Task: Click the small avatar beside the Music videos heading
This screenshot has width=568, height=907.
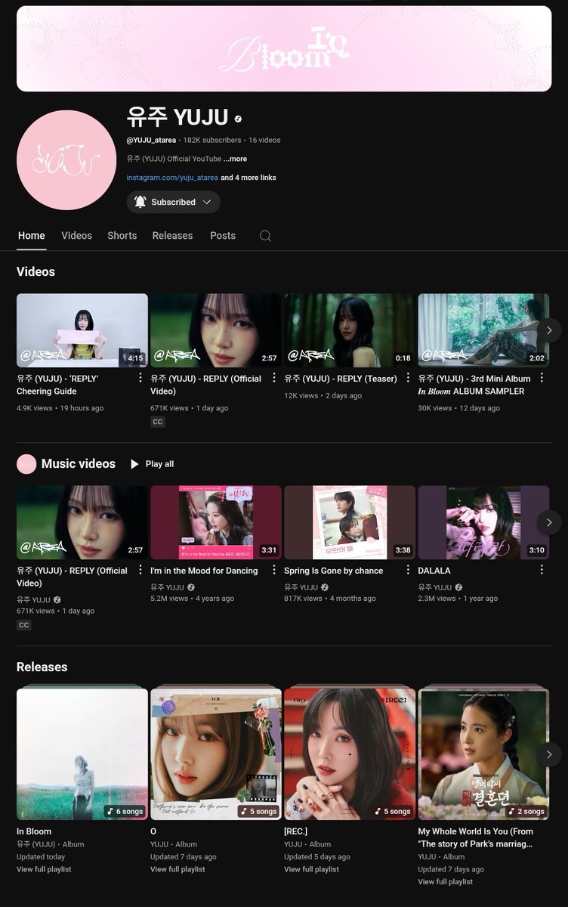Action: click(x=26, y=464)
